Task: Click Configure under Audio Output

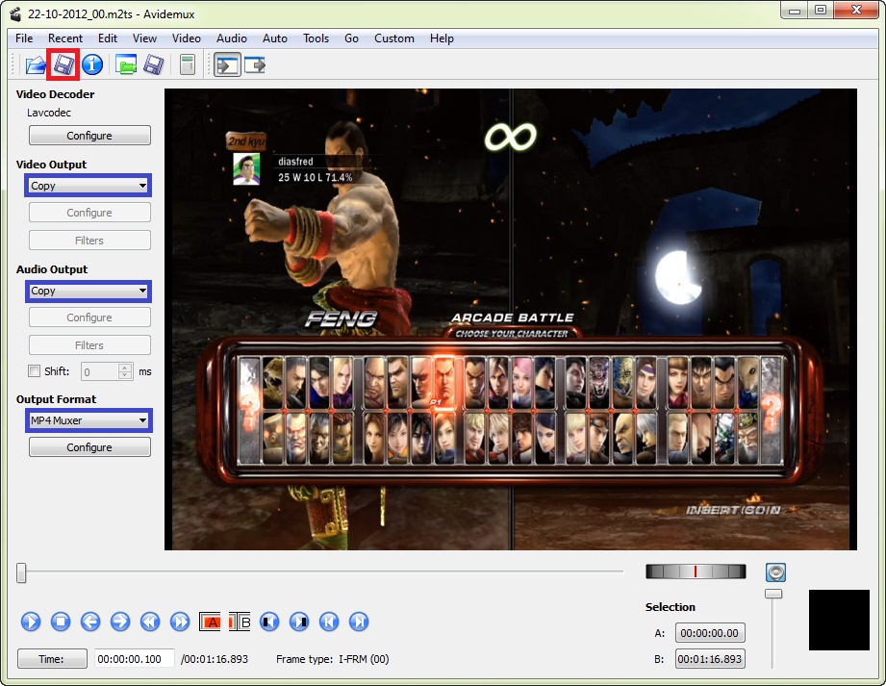Action: point(89,318)
